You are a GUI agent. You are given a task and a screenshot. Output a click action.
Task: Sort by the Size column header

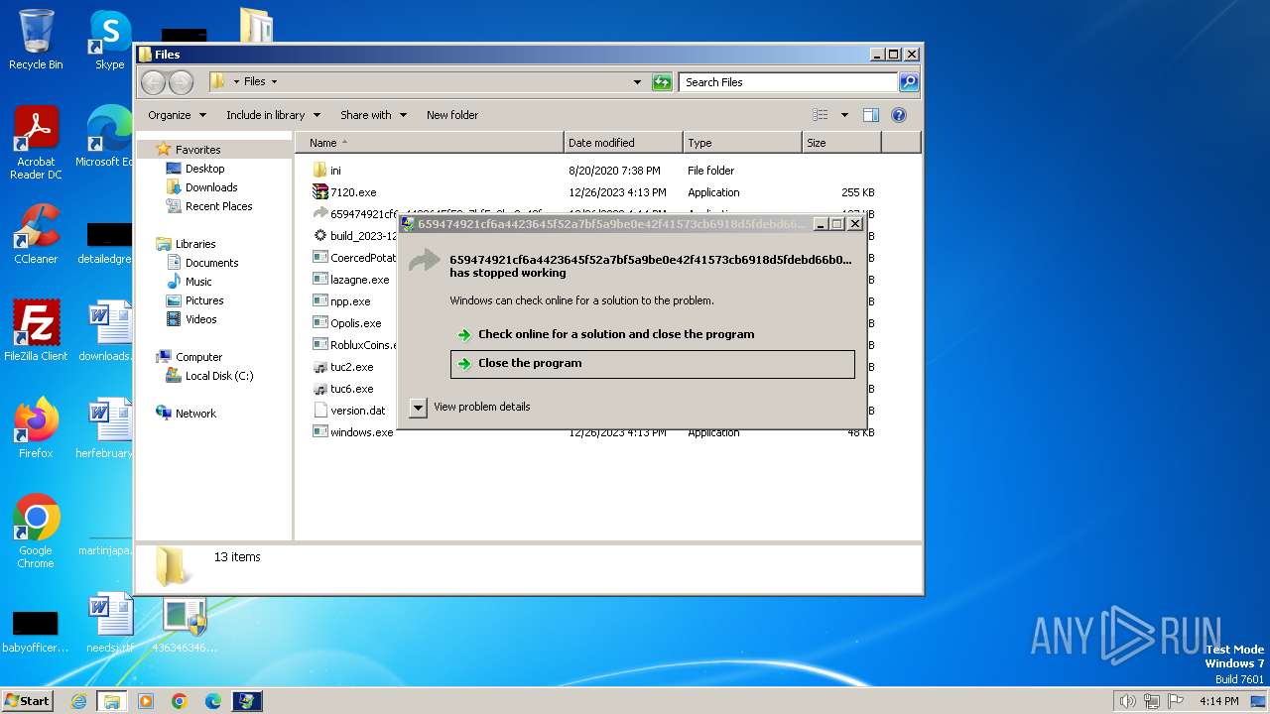pyautogui.click(x=841, y=143)
